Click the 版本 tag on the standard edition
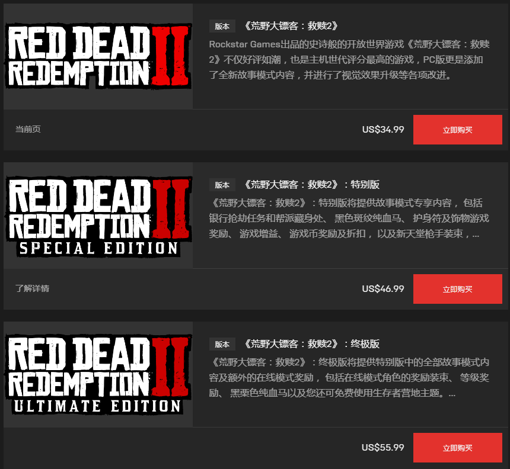The width and height of the screenshot is (510, 469). [222, 26]
